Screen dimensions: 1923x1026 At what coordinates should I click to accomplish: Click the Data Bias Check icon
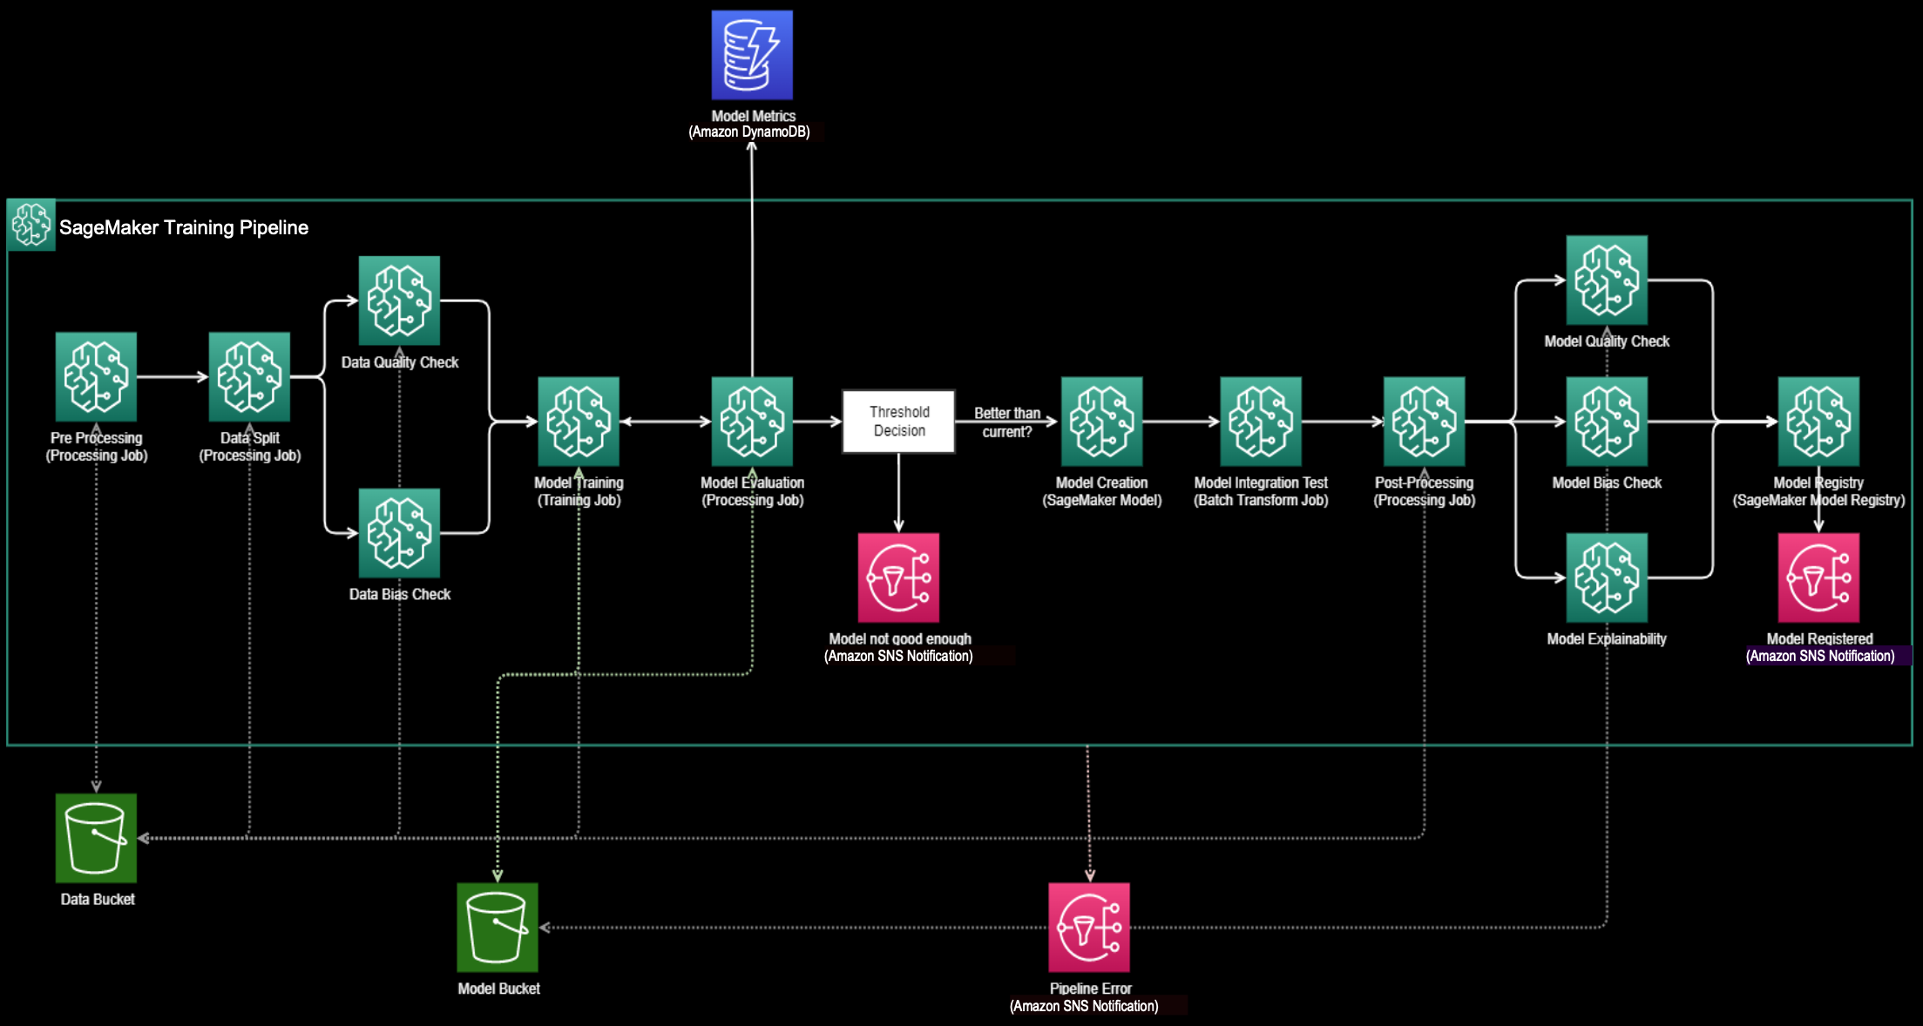(x=399, y=532)
